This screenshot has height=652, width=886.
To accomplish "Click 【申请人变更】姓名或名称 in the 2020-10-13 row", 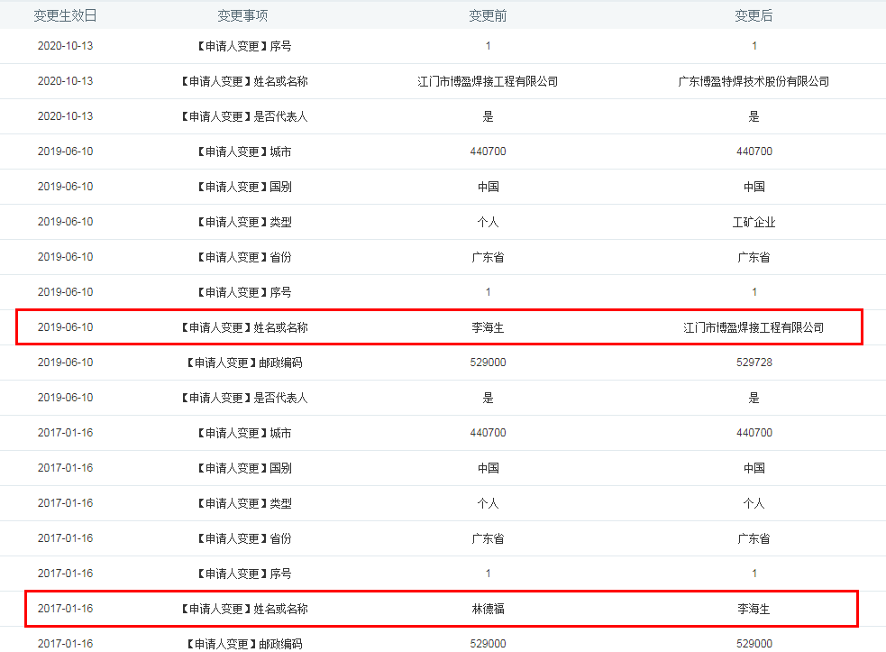I will pos(244,81).
